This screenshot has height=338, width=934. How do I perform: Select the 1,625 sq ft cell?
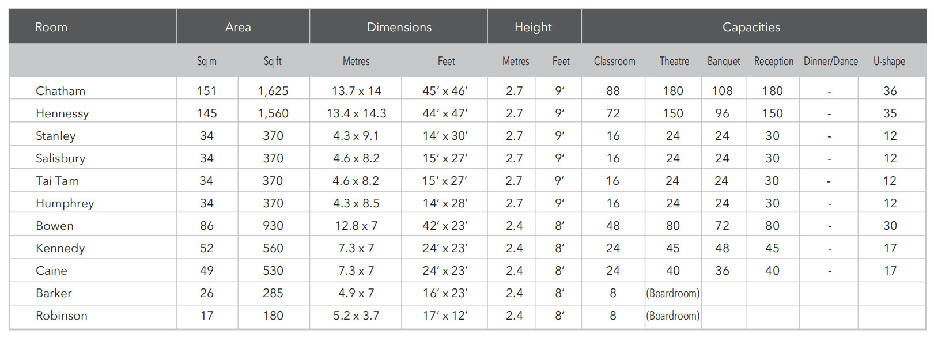(273, 91)
